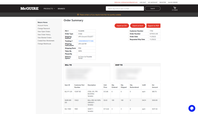Open View Blanket Orders
This screenshot has height=114, width=198.
(44, 38)
